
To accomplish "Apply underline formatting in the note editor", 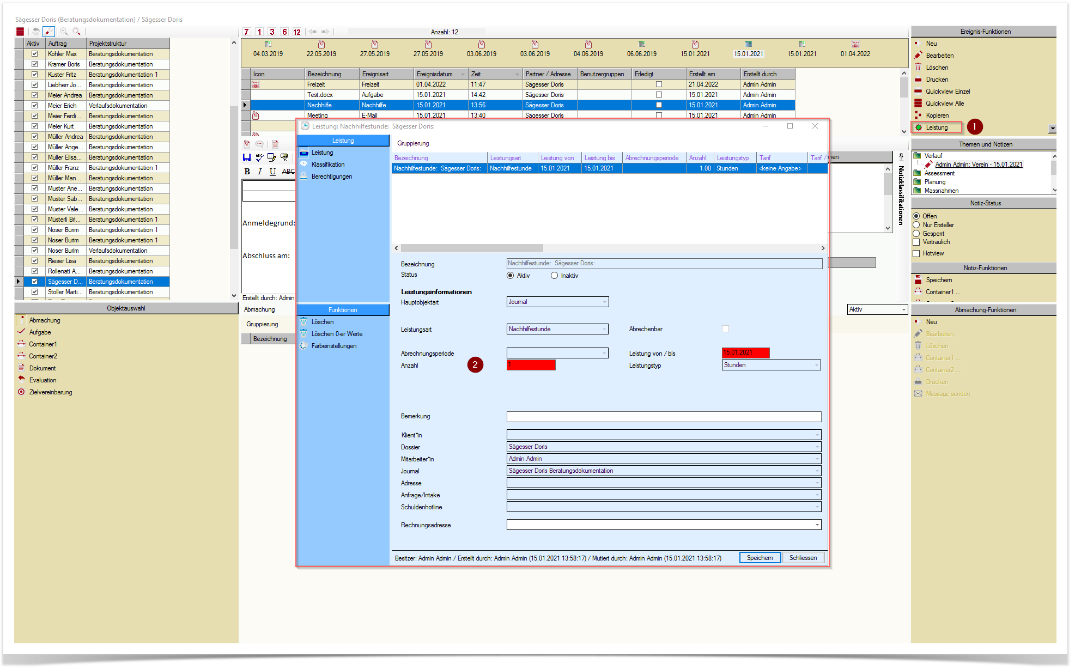I will pos(272,171).
